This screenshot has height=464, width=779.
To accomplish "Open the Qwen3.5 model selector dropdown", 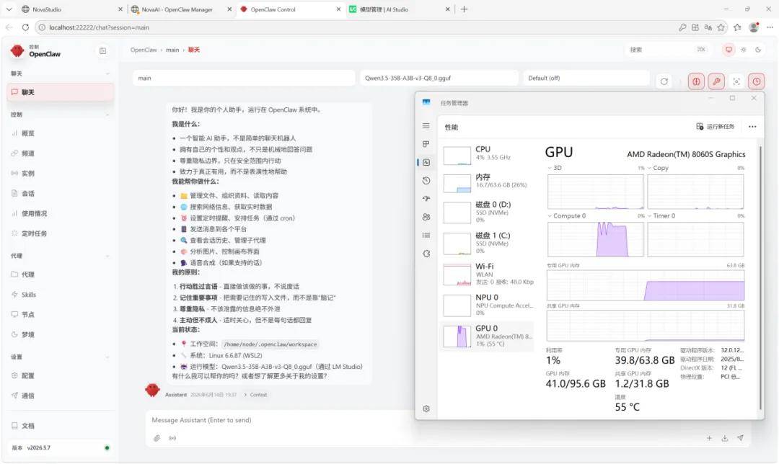I will [x=439, y=78].
